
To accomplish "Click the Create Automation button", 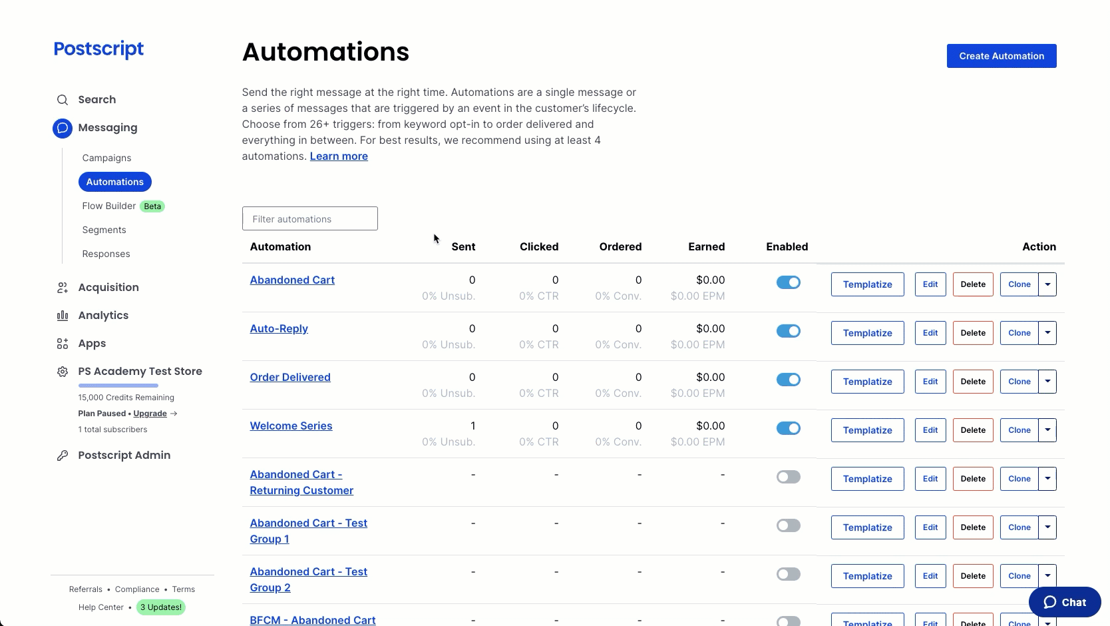I will 1002,56.
